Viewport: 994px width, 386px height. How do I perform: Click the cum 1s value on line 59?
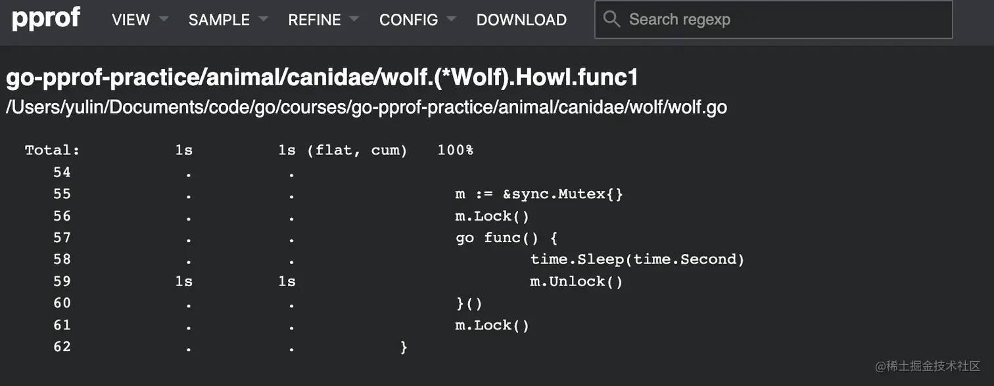coord(287,281)
